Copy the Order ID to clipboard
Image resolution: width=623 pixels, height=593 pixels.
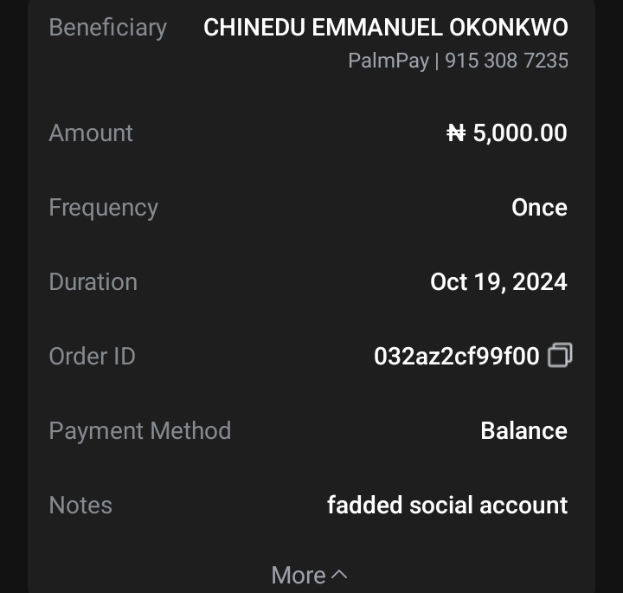[560, 355]
